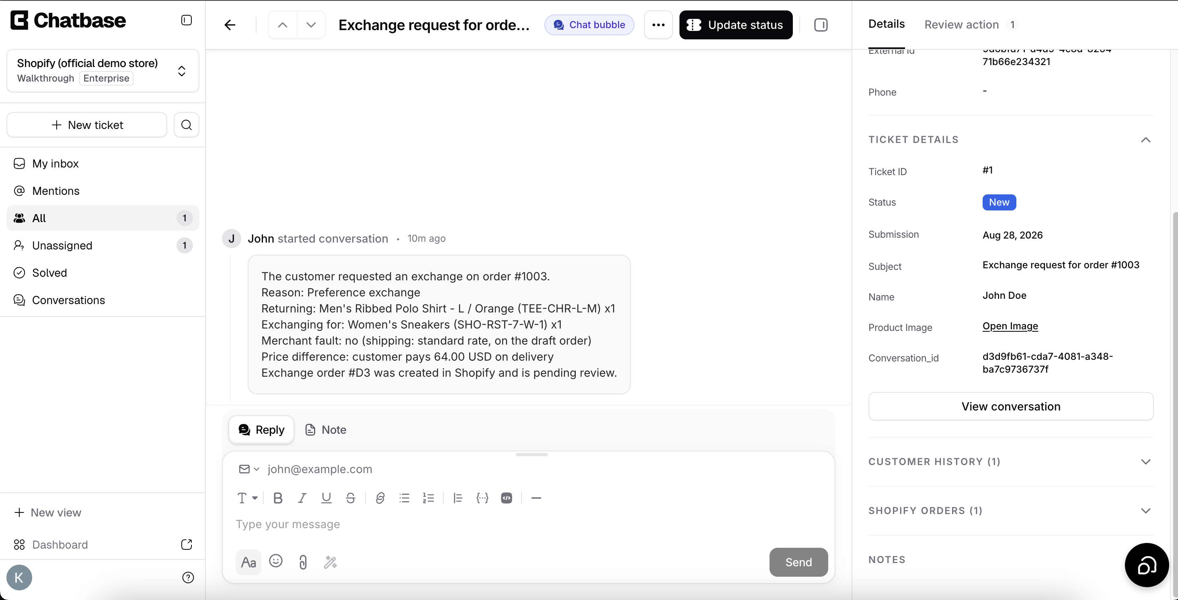1178x600 pixels.
Task: Collapse the Ticket Details section
Action: pyautogui.click(x=1145, y=140)
